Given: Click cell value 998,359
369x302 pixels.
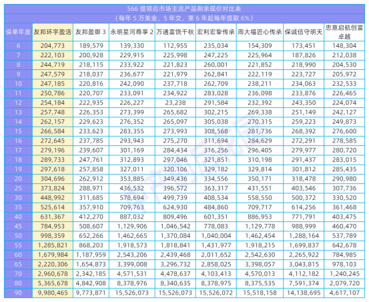Looking at the screenshot, I should tap(53, 236).
